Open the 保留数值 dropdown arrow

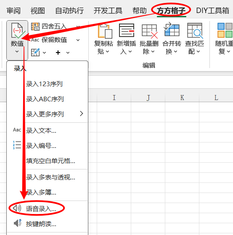(x=78, y=40)
